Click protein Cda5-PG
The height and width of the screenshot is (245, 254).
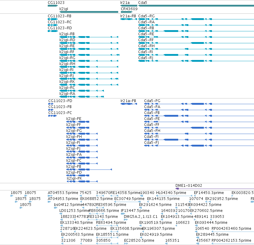point(199,104)
